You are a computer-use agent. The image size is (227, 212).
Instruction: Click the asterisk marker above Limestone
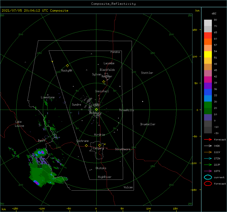pyautogui.click(x=48, y=95)
